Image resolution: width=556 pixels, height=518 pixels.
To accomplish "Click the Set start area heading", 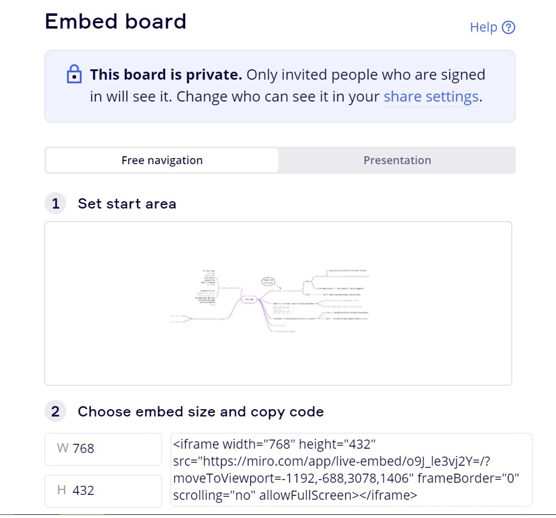I will (x=127, y=204).
